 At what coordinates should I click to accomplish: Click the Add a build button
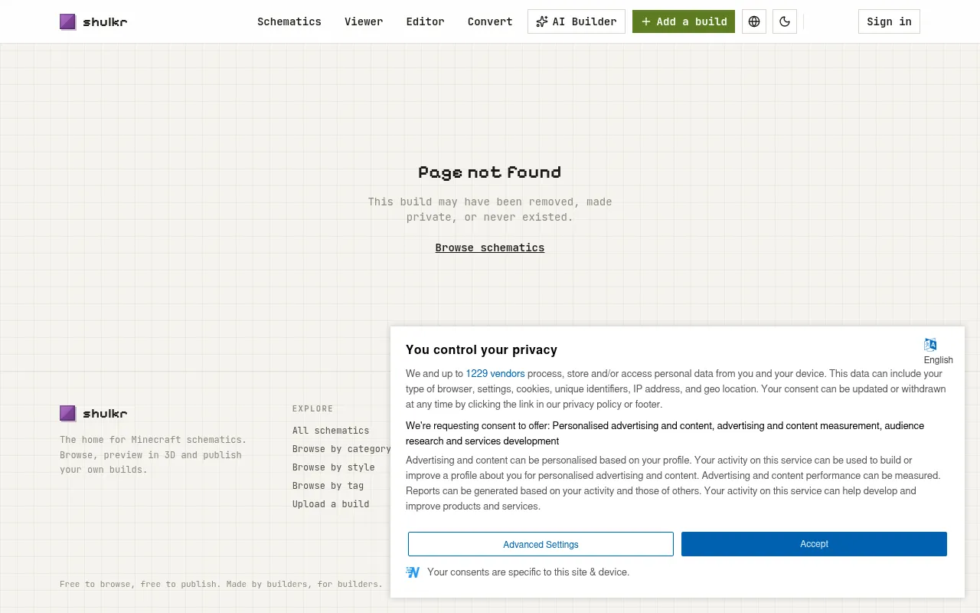[684, 21]
